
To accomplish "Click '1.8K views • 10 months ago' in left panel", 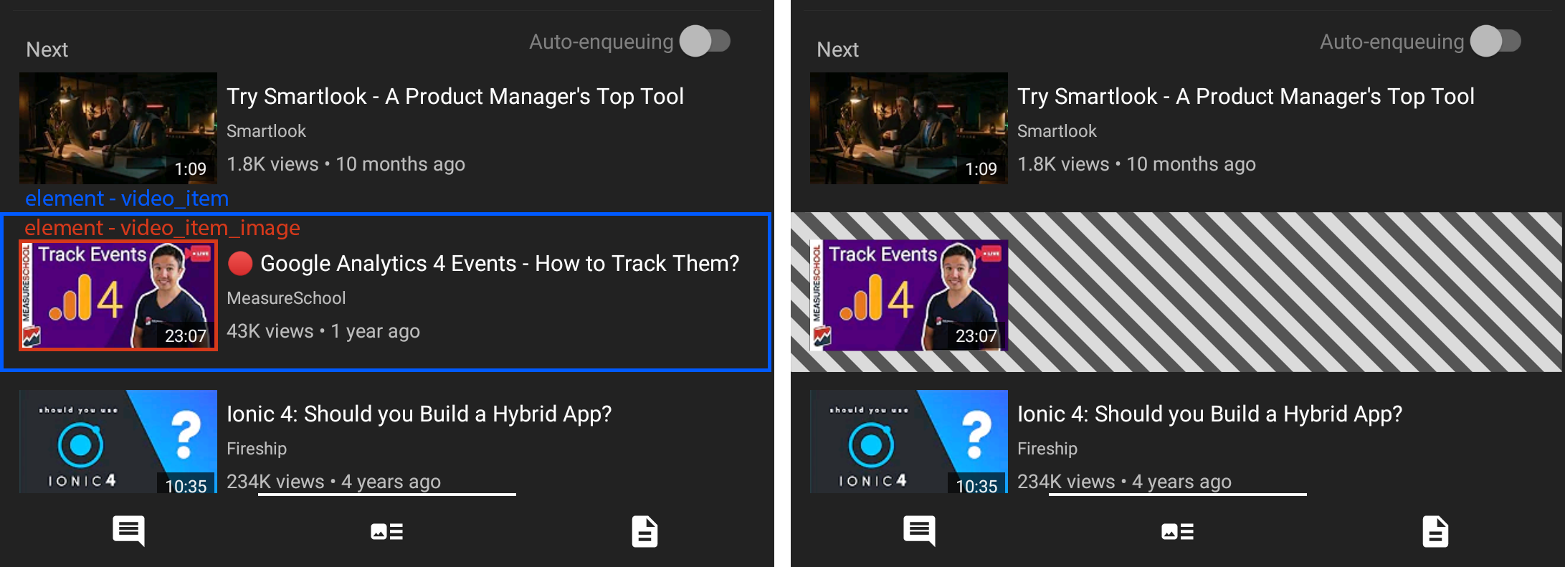I will click(x=346, y=164).
